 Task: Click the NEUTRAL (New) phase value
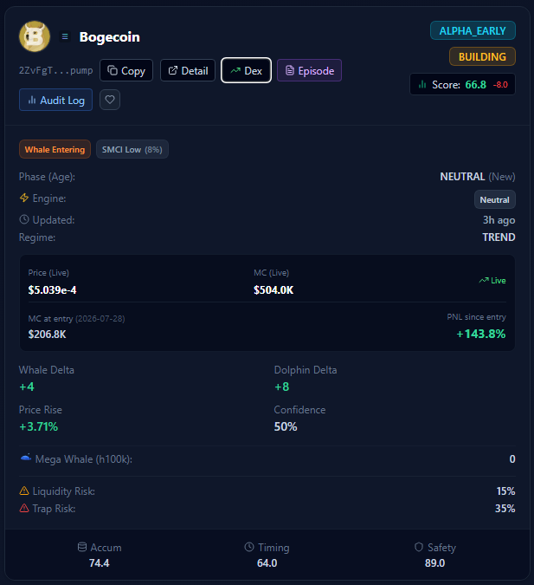[x=478, y=177]
